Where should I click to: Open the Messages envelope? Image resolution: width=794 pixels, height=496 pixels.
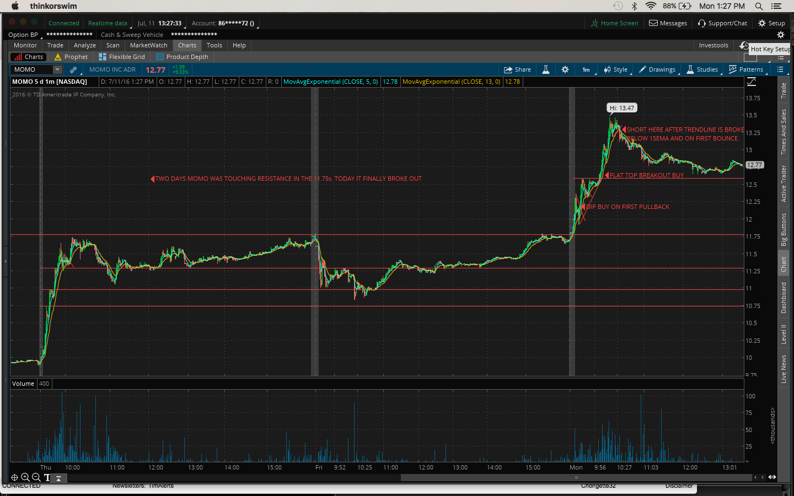668,23
